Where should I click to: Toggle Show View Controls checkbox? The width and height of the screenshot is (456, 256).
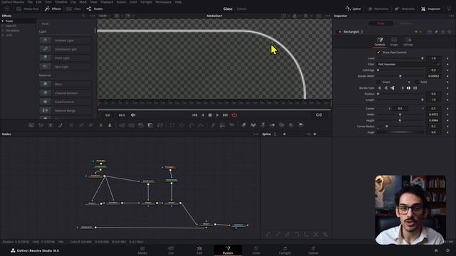coord(378,53)
